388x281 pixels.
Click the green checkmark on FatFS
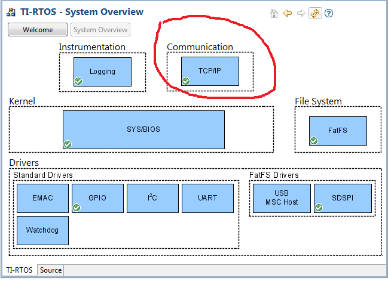[314, 141]
